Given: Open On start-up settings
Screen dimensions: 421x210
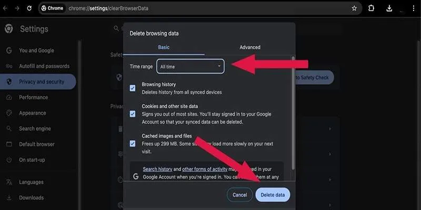Looking at the screenshot, I should (32, 160).
